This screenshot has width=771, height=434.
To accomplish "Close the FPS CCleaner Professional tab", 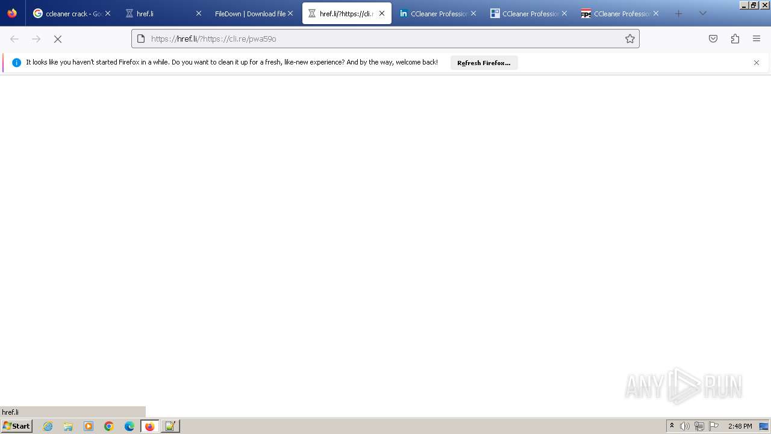I will click(x=656, y=13).
